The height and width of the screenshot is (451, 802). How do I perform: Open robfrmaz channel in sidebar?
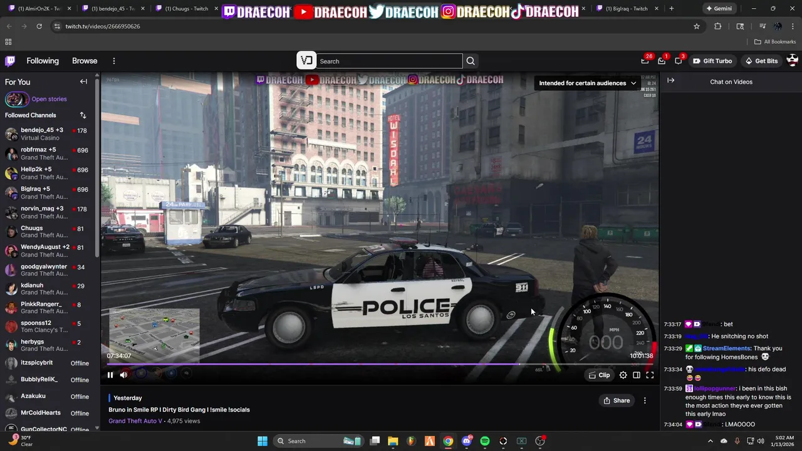click(49, 153)
